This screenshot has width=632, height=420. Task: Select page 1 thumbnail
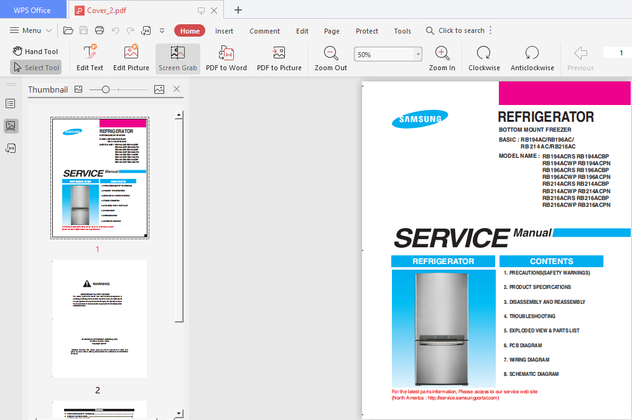100,178
